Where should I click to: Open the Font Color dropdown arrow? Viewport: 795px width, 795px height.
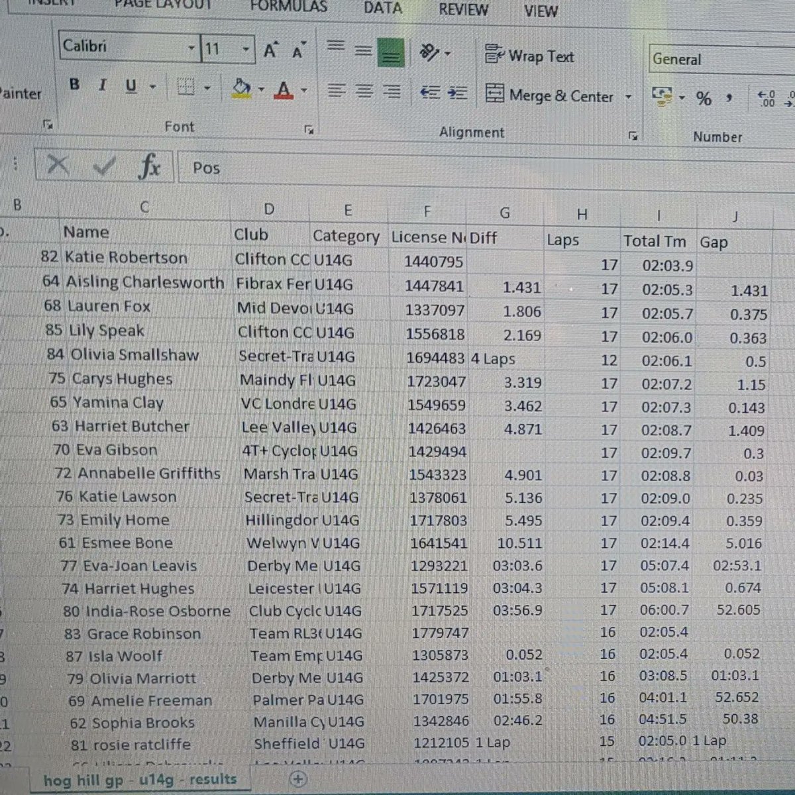click(304, 90)
